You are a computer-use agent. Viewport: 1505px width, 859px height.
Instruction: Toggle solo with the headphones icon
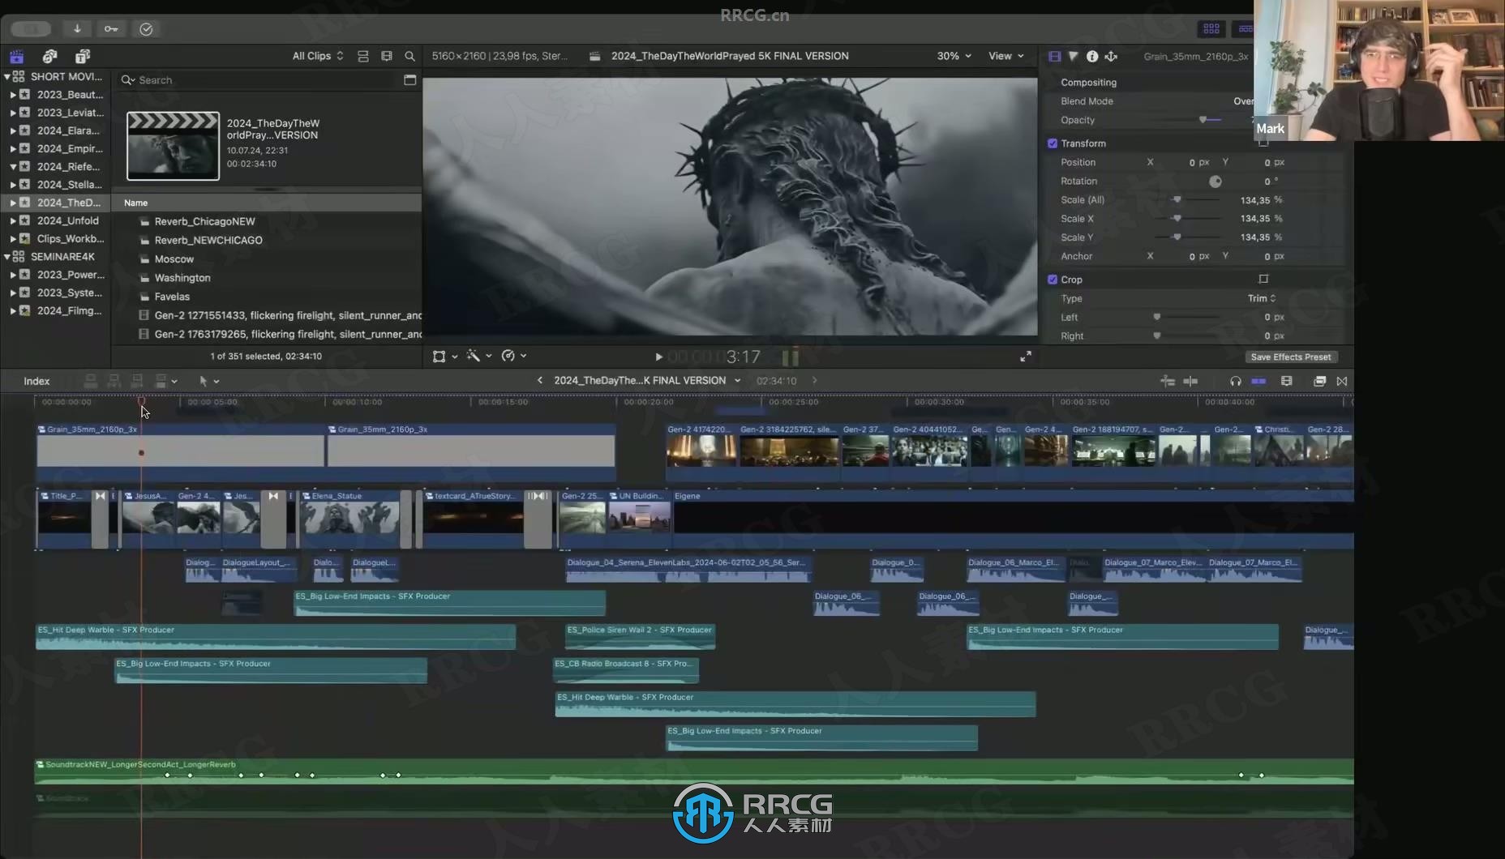tap(1235, 381)
